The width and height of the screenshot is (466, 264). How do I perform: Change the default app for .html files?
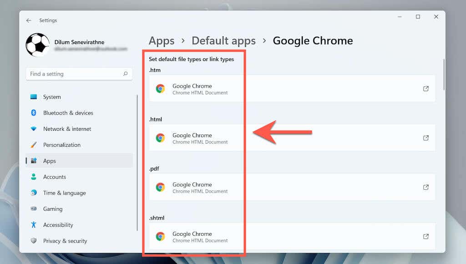pos(291,138)
